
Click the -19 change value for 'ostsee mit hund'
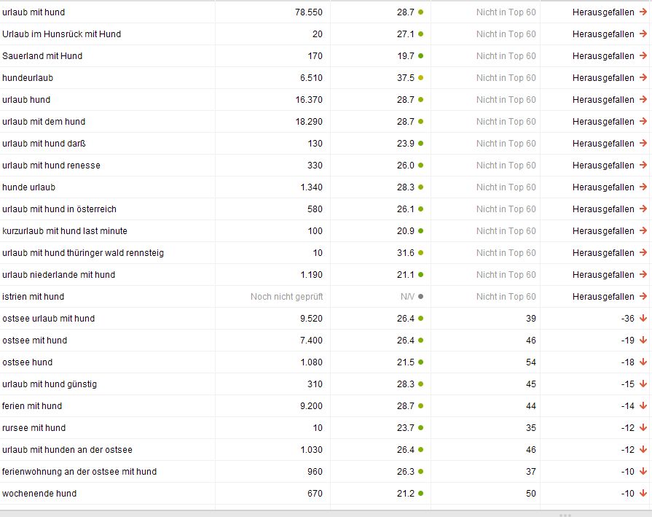(x=627, y=340)
